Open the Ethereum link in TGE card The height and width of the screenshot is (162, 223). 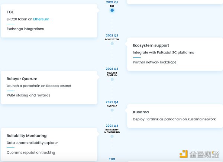click(x=41, y=19)
